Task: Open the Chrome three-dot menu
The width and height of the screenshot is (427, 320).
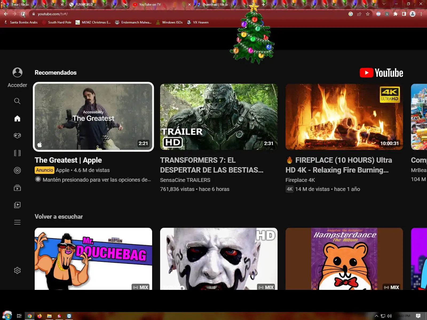Action: coord(421,14)
